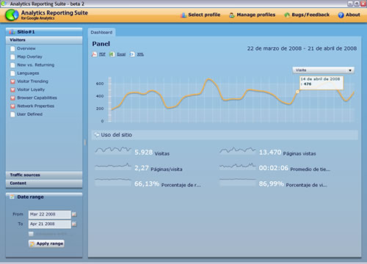367x264 pixels.
Task: Click the 66,13% Porcentaje de rebote metric
Action: click(x=167, y=184)
